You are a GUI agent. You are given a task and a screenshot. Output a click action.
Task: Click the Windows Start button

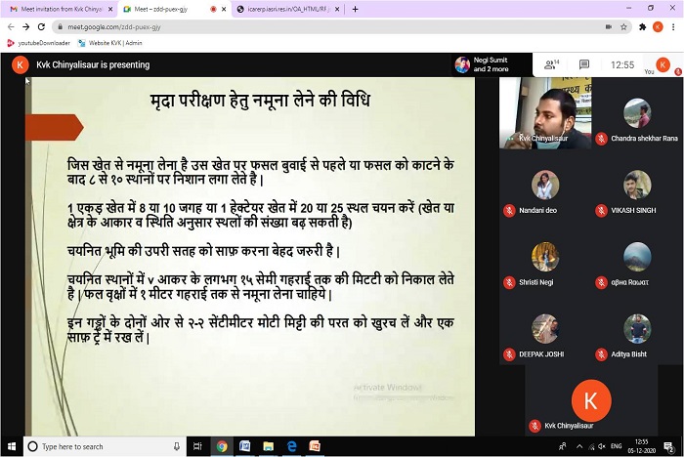point(11,446)
